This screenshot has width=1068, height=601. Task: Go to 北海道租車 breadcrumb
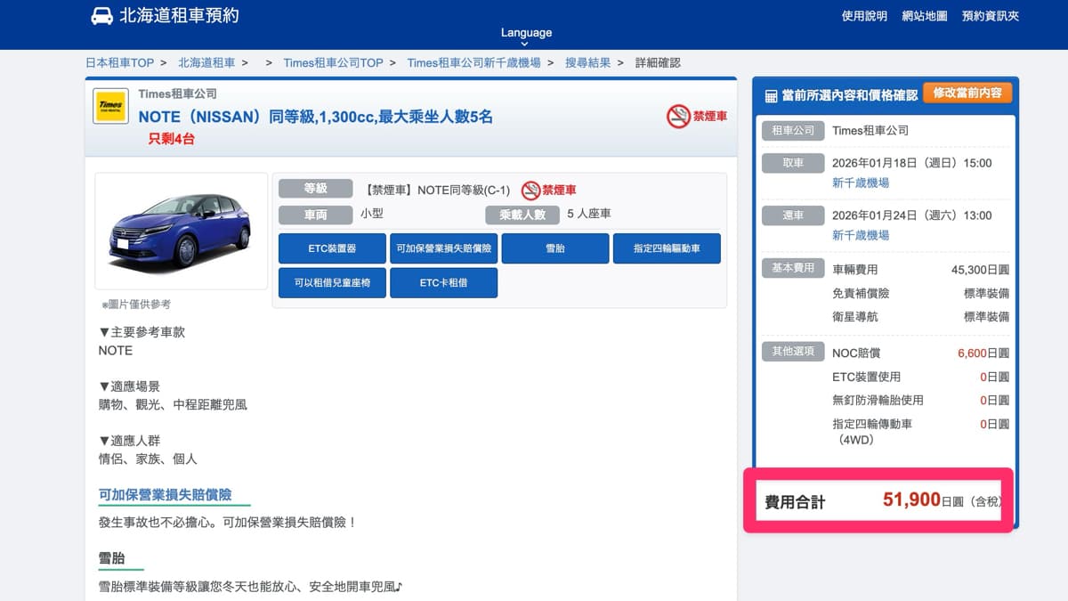pyautogui.click(x=206, y=62)
